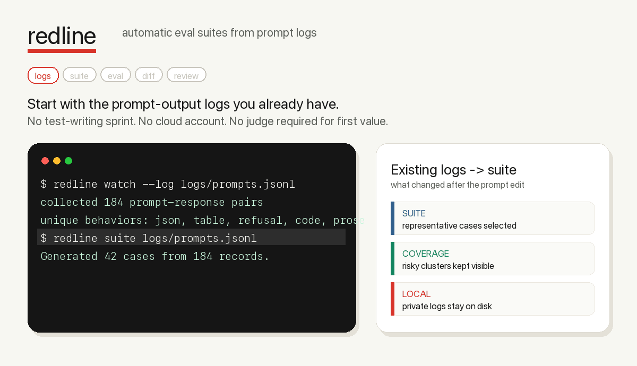Viewport: 637px width, 366px height.
Task: Open the review step pill
Action: [x=186, y=75]
